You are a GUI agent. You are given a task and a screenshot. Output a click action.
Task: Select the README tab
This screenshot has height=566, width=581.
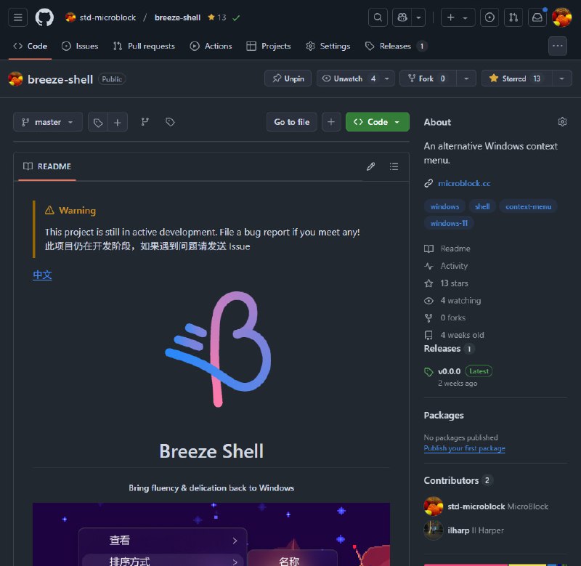click(47, 166)
